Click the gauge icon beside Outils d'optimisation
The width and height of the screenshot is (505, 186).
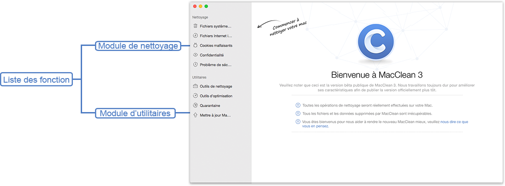coord(195,96)
